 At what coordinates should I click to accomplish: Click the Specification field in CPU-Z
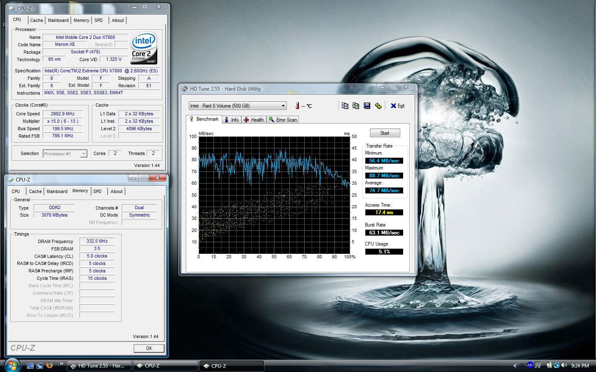coord(101,71)
